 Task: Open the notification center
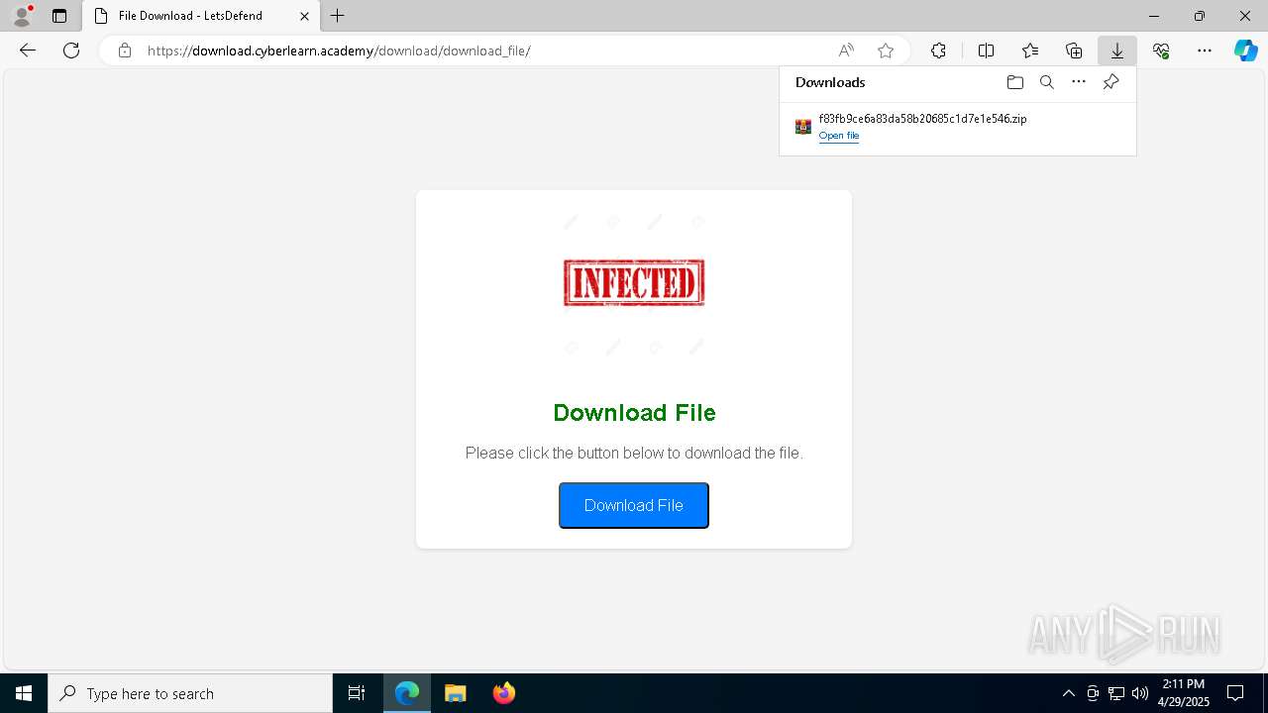coord(1236,693)
